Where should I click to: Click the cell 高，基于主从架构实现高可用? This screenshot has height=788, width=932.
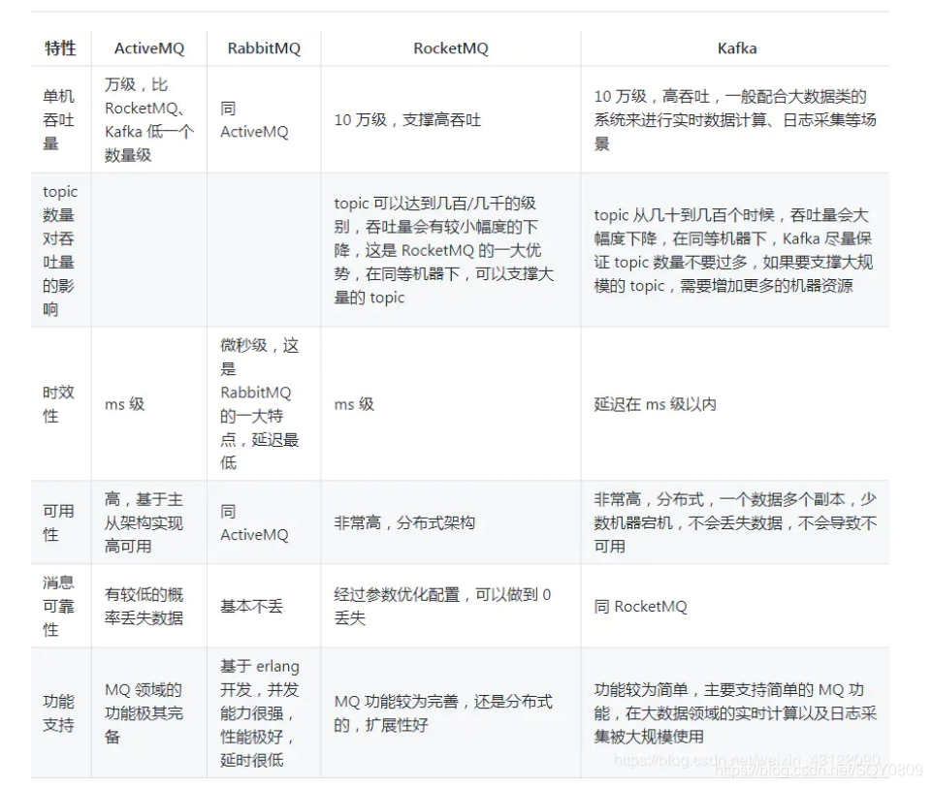[x=144, y=522]
